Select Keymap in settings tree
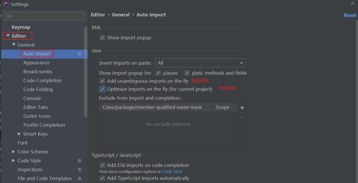This screenshot has width=358, height=183. coord(21,27)
